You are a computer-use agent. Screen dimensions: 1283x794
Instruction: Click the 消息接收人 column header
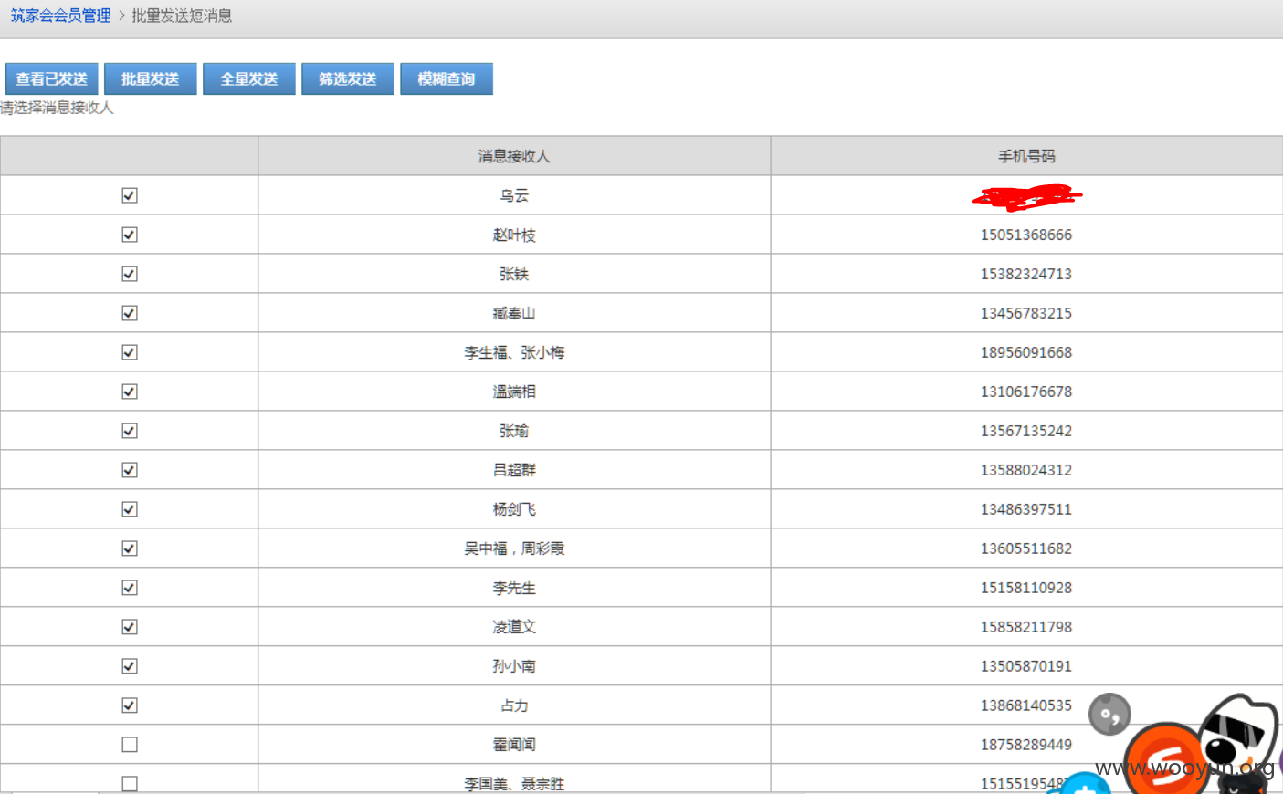(x=514, y=156)
